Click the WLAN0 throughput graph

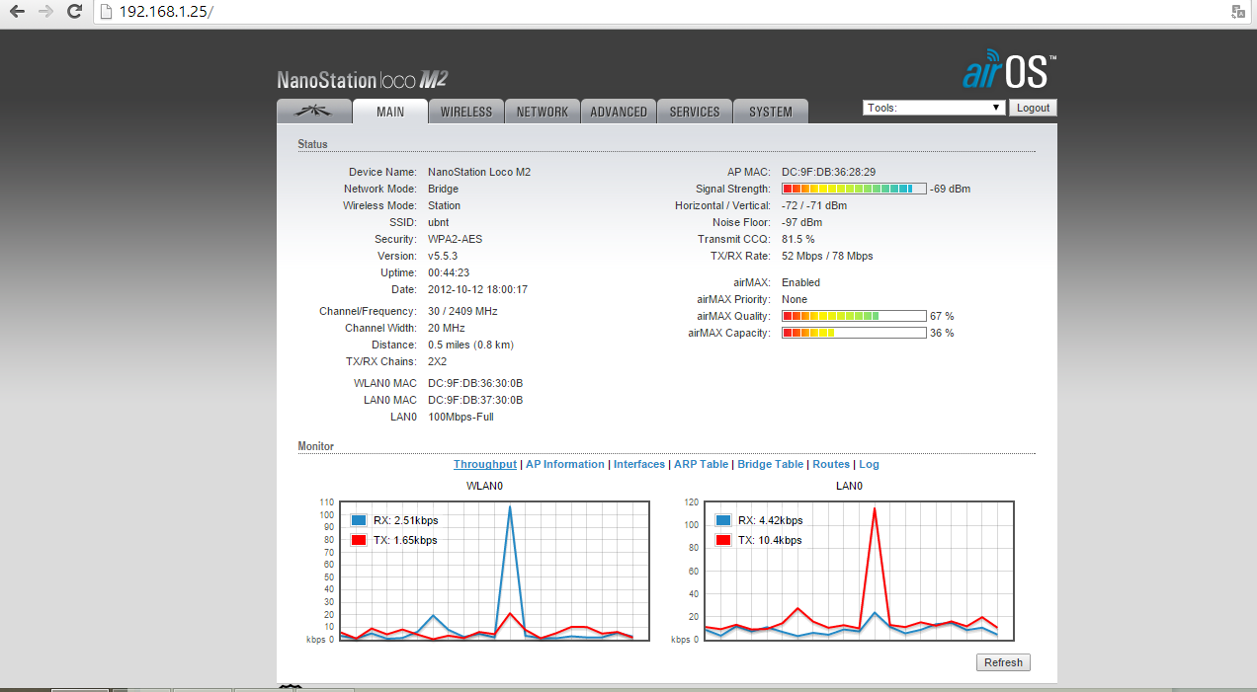[x=494, y=571]
